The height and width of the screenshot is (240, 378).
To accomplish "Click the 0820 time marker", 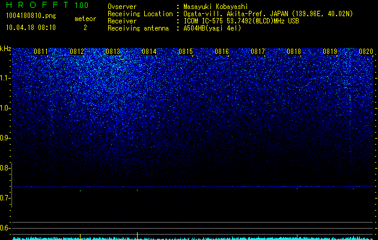I will [x=366, y=51].
